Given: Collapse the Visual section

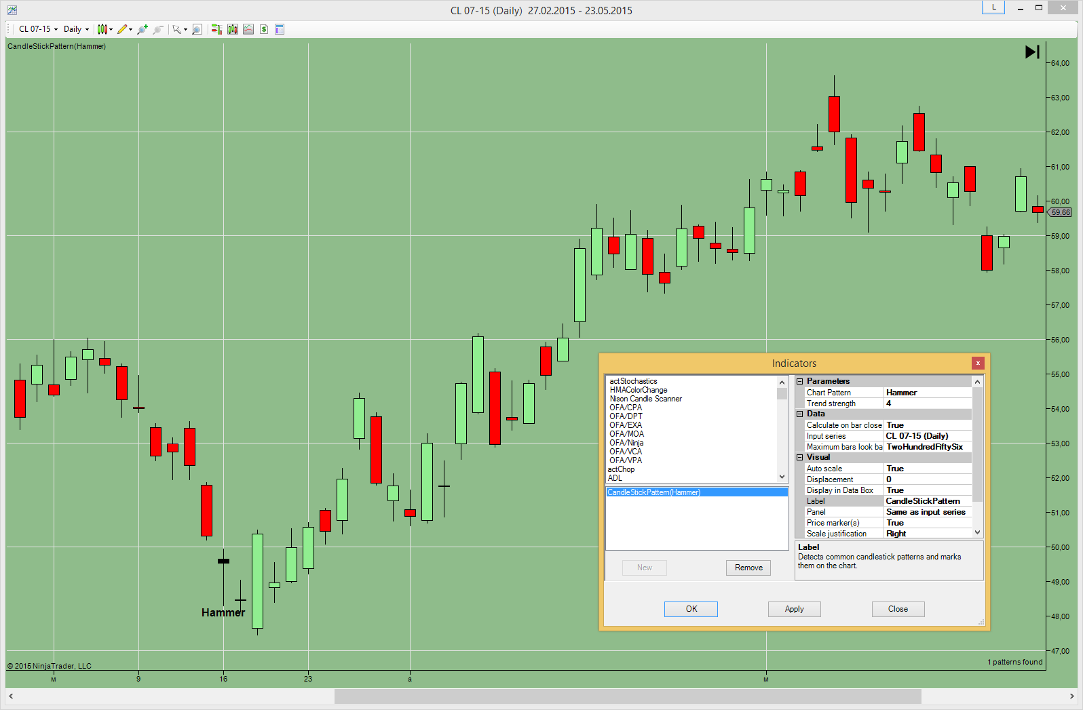Looking at the screenshot, I should pos(800,457).
